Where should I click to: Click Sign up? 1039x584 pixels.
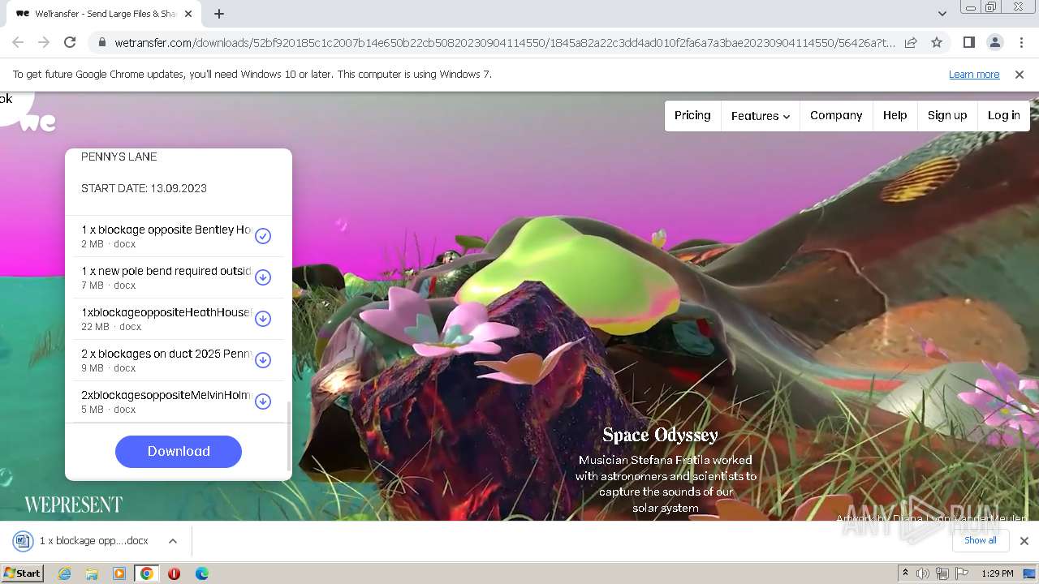point(947,116)
